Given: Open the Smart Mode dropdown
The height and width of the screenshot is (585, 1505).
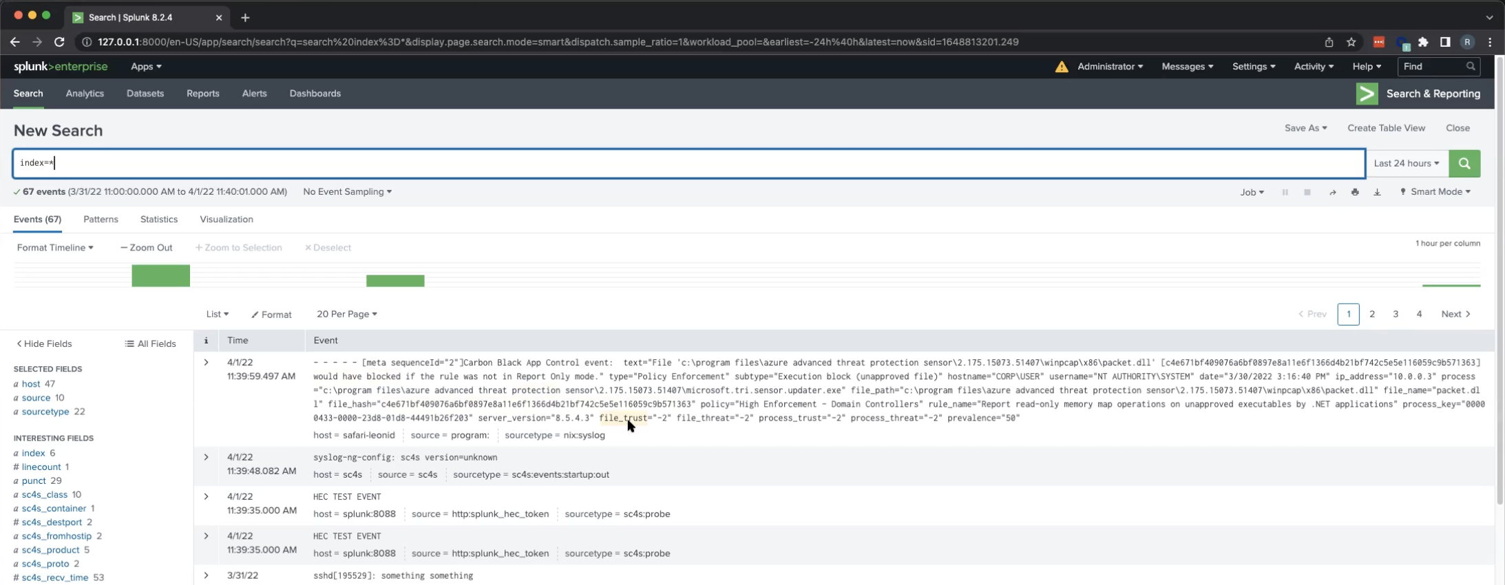Looking at the screenshot, I should pyautogui.click(x=1435, y=192).
